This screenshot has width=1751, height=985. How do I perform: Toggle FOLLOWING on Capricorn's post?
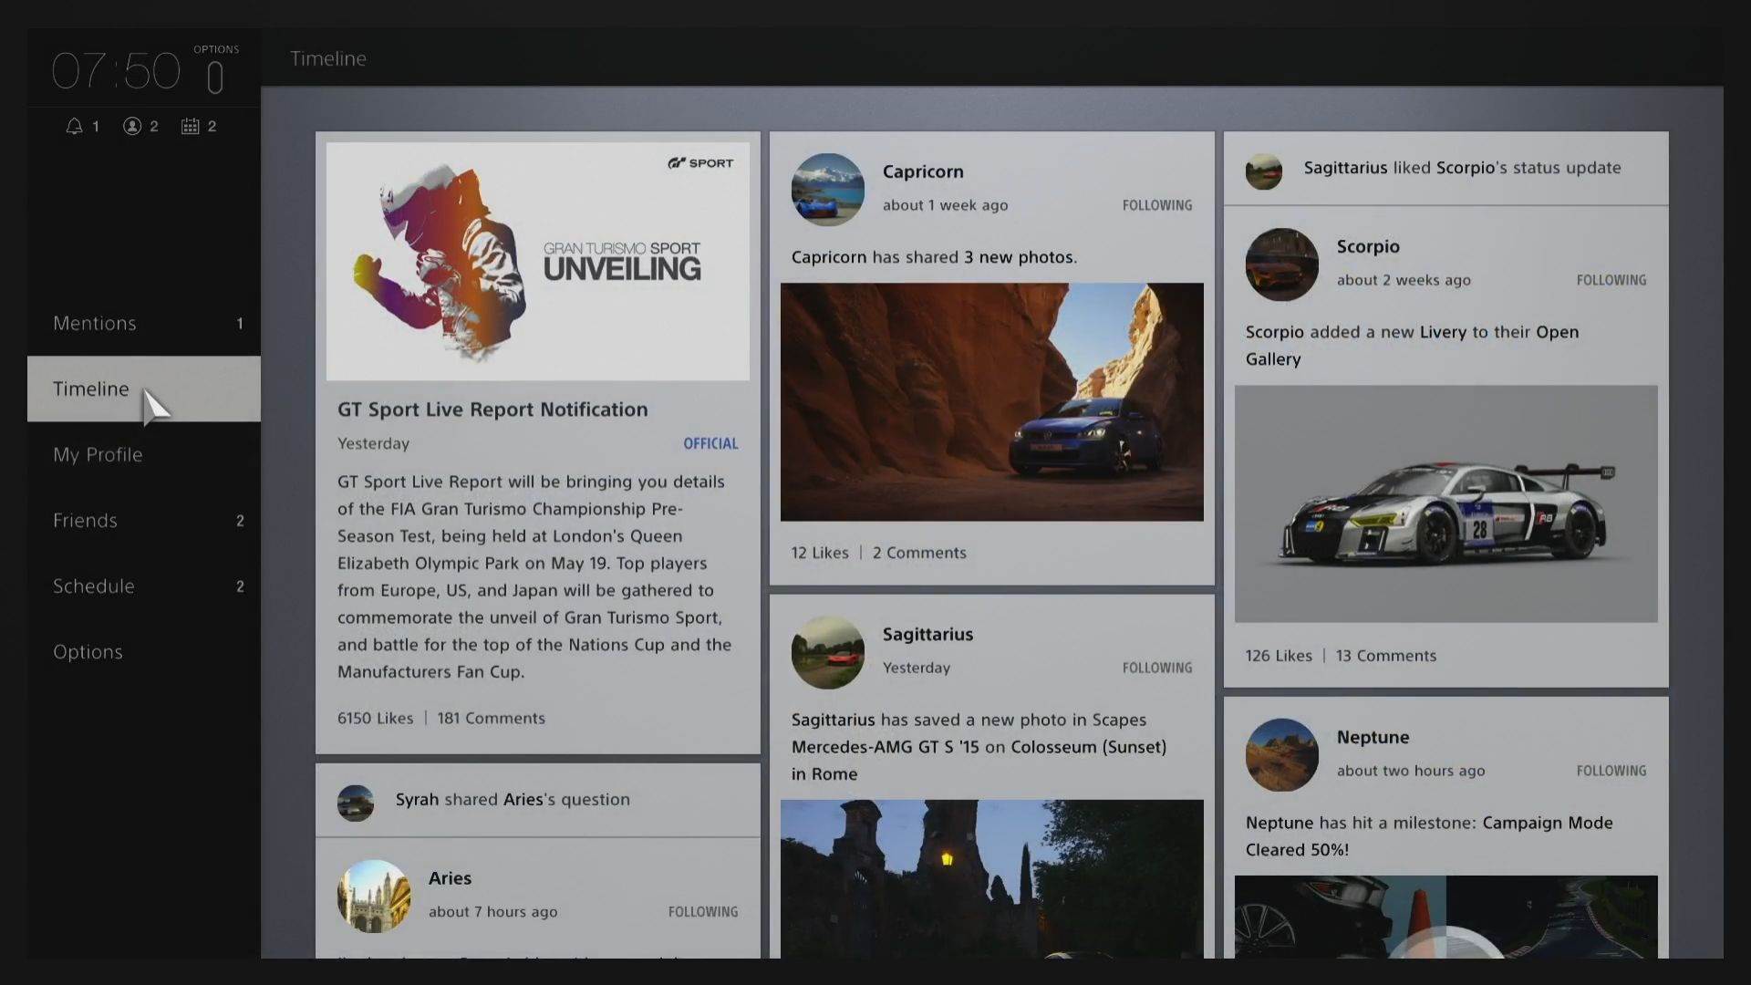pyautogui.click(x=1156, y=205)
